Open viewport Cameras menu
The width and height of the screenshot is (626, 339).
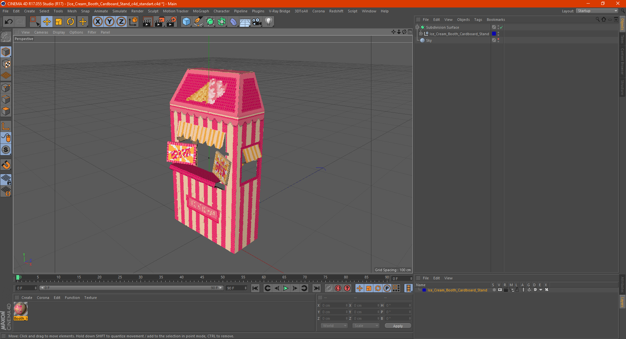[x=41, y=32]
